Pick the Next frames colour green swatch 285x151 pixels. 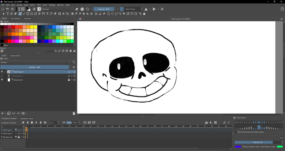tap(280, 147)
